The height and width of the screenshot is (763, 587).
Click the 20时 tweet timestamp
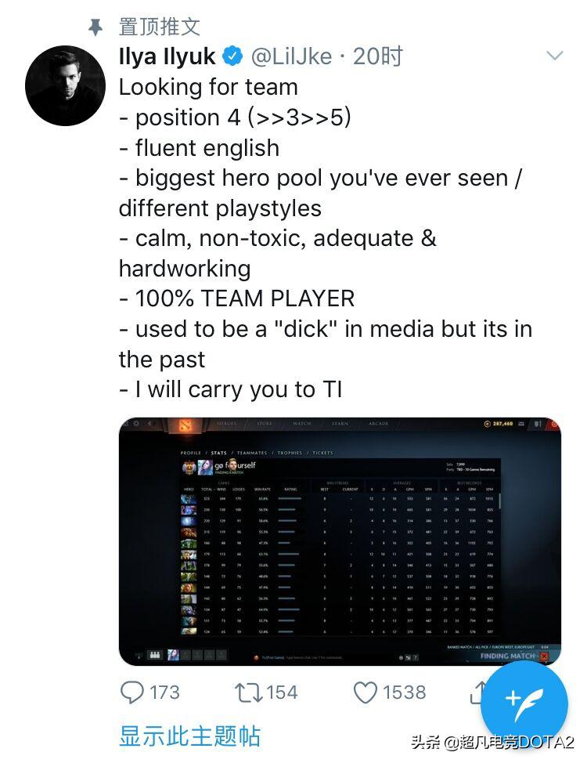378,56
